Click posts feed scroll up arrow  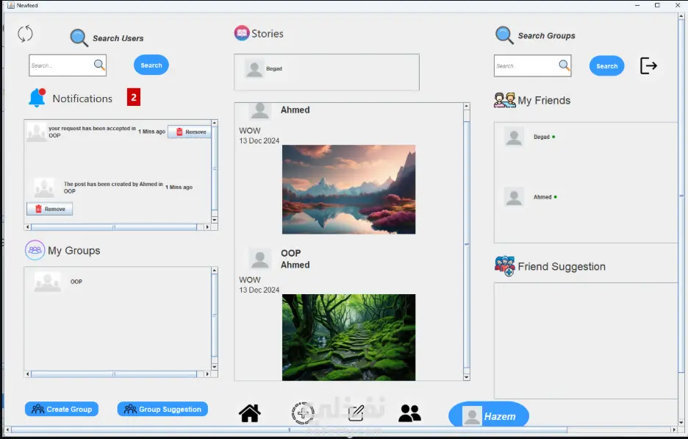pyautogui.click(x=467, y=106)
